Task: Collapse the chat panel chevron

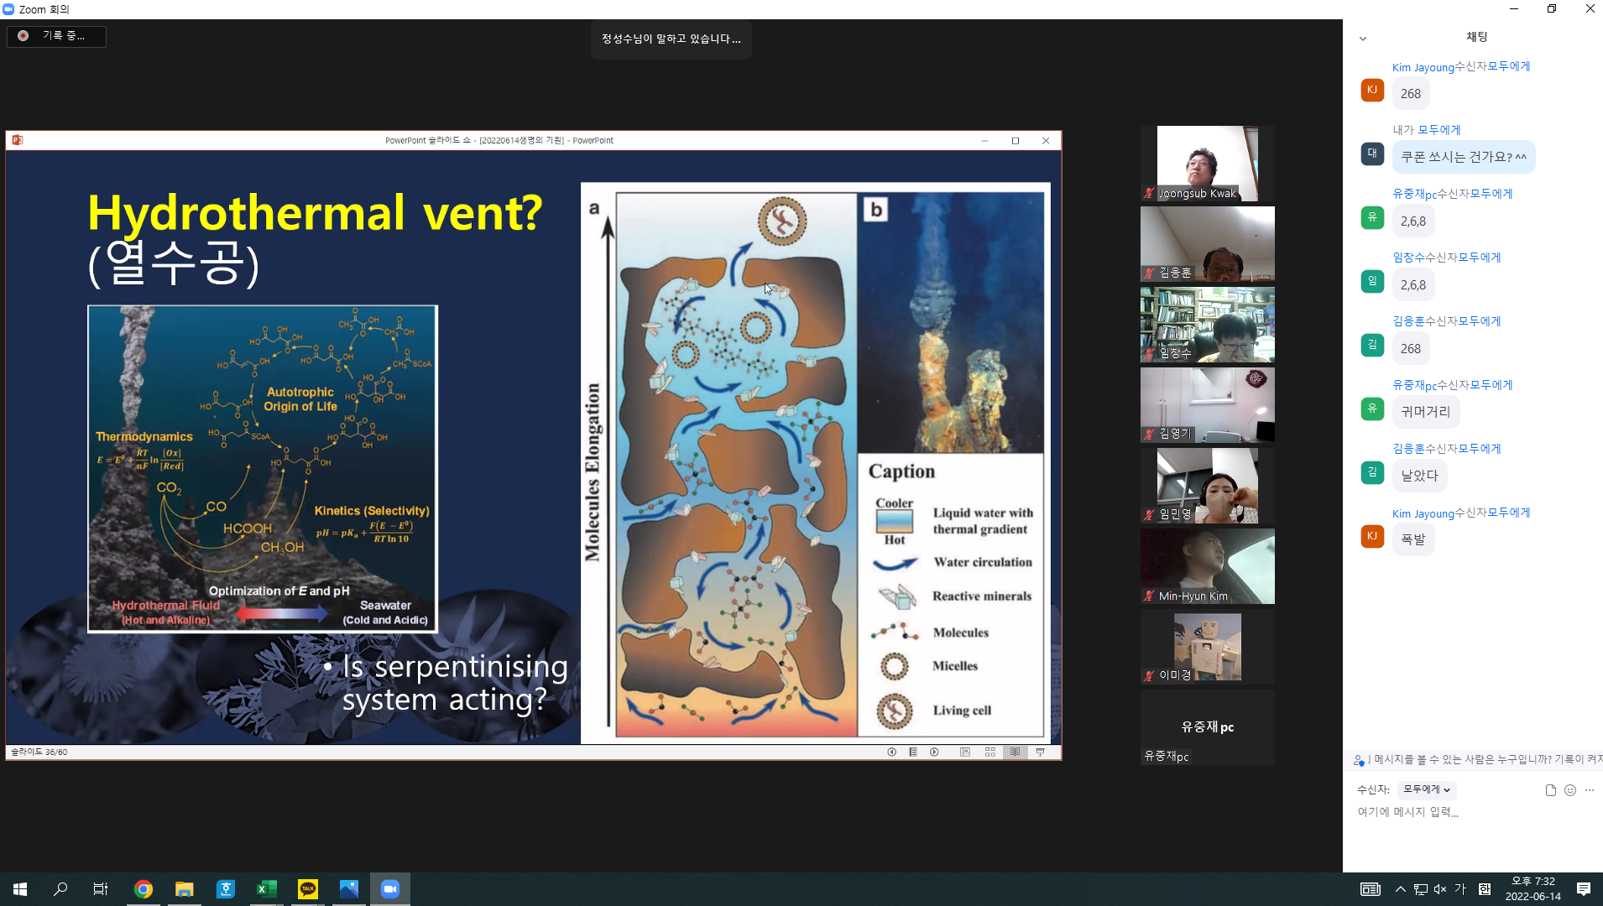Action: pyautogui.click(x=1363, y=39)
